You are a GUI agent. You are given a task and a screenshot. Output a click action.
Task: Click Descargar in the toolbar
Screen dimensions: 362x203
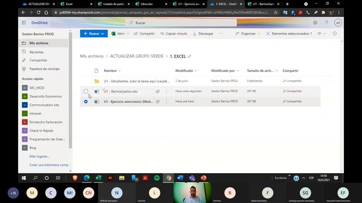click(x=203, y=34)
